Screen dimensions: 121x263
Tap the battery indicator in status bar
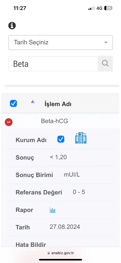(108, 8)
